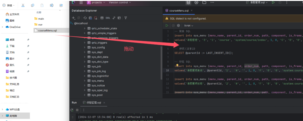Expand the sys_dept table node
Image resolution: width=303 pixels, height=121 pixels.
pyautogui.click(x=84, y=52)
